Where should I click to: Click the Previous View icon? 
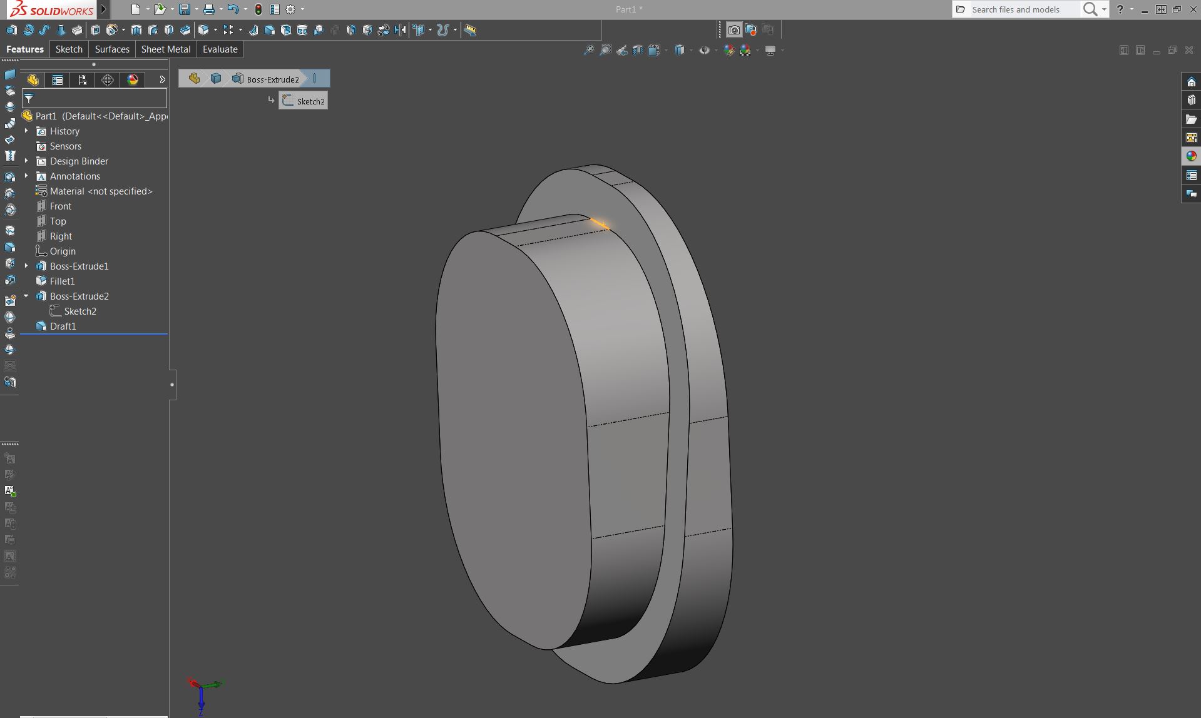click(x=621, y=50)
